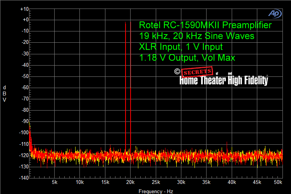Click the 'Frequency - Hz' axis label
This screenshot has width=291, height=194.
(156, 191)
